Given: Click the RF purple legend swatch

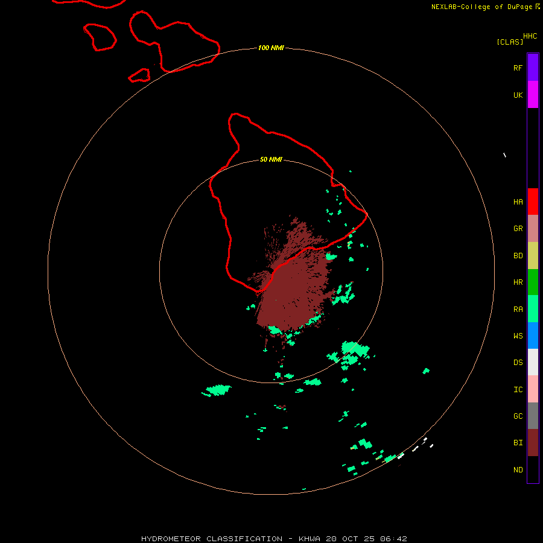Looking at the screenshot, I should tap(533, 68).
